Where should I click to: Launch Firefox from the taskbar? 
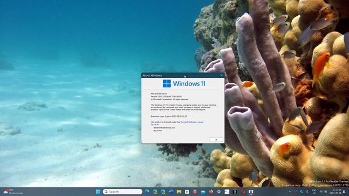click(x=211, y=192)
